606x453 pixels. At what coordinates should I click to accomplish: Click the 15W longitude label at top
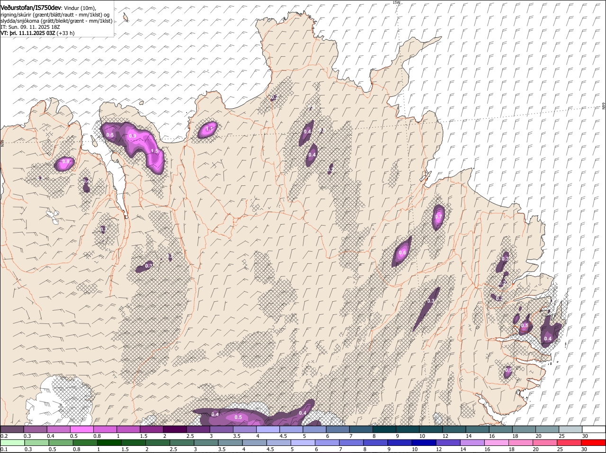(x=396, y=2)
